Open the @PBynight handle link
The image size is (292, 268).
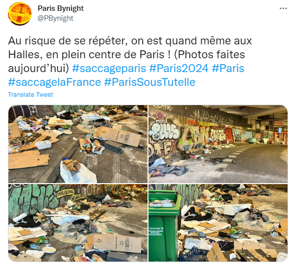pos(55,18)
